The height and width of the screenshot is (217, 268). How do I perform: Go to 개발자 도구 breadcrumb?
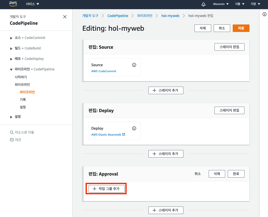[x=90, y=16]
